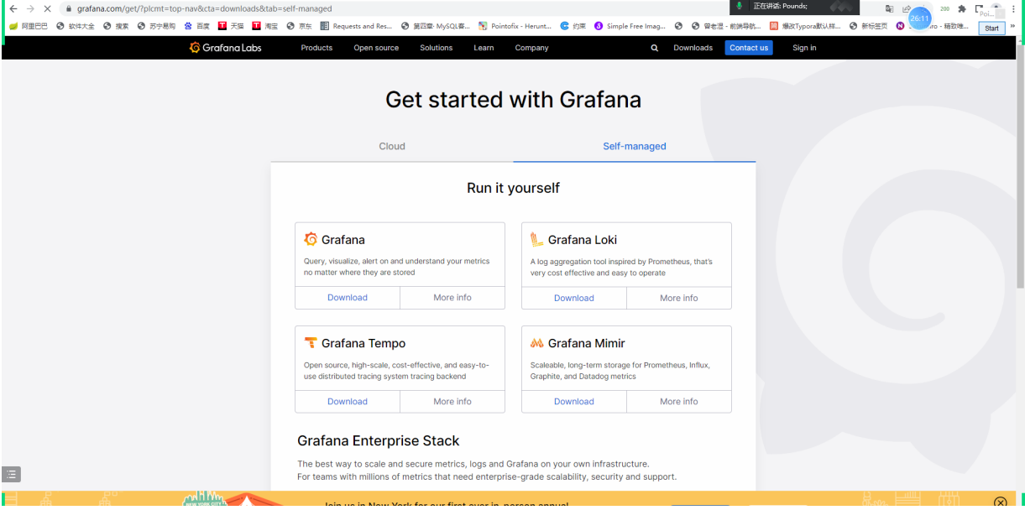
Task: Open the Chrome three-dot menu
Action: 1013,8
